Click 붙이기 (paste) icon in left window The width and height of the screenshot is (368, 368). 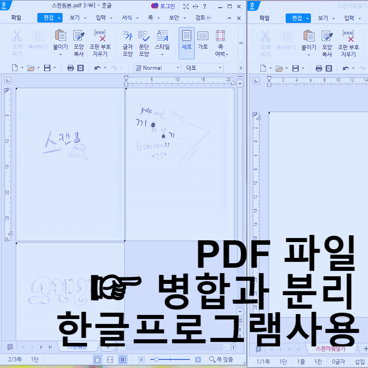point(61,36)
